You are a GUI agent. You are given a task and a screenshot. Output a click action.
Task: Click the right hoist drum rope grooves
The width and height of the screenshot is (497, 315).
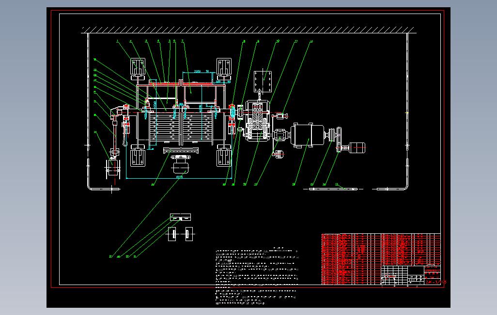tap(197, 127)
